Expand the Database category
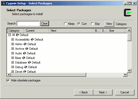 13,63
